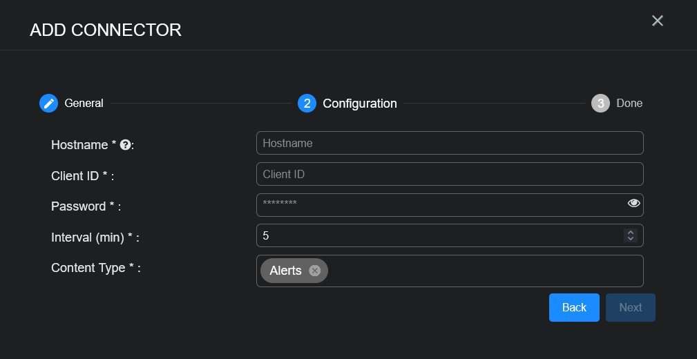697x359 pixels.
Task: Click the step 3 circle icon
Action: point(600,104)
